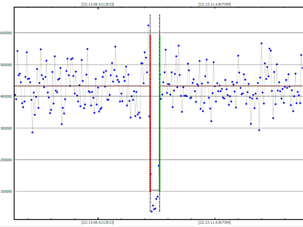Click short red segment joining the markers near 100000
The height and width of the screenshot is (227, 303).
pyautogui.click(x=155, y=190)
